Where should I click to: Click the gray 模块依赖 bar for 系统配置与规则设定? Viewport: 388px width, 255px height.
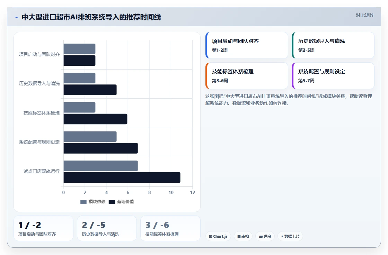pyautogui.click(x=90, y=137)
